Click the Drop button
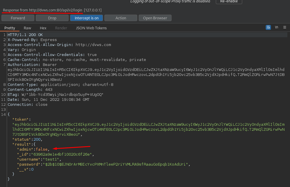Viewport: 290px width, 187px height. pos(52,18)
